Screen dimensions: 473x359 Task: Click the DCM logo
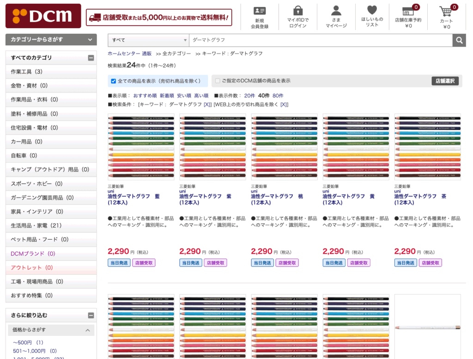pyautogui.click(x=43, y=16)
